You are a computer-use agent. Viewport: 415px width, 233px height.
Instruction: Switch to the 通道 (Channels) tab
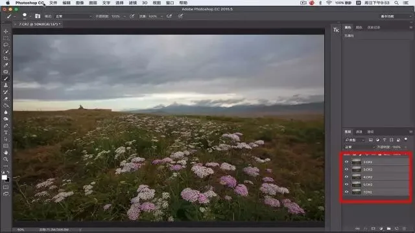click(359, 132)
